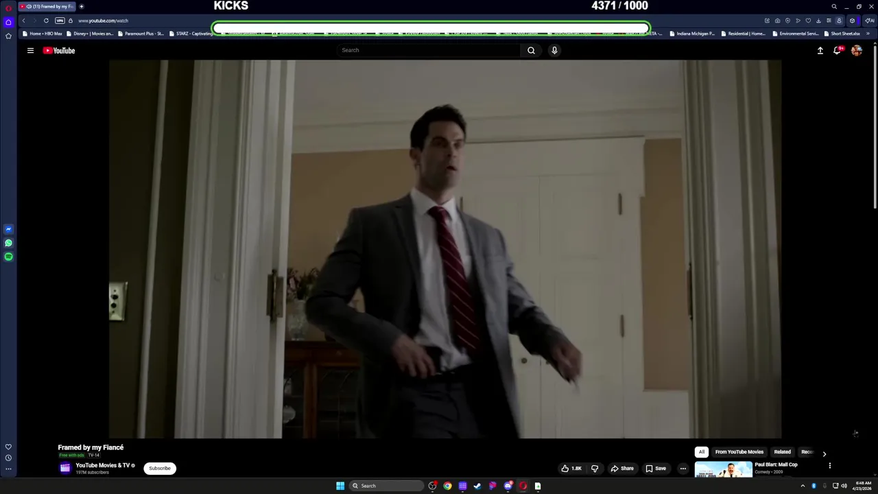Viewport: 878px width, 494px height.
Task: Open sidebar three-dots more options
Action: pos(8,469)
